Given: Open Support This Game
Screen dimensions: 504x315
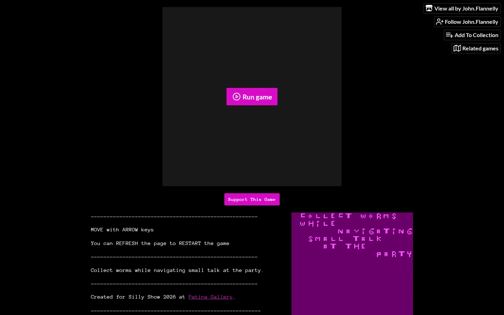Looking at the screenshot, I should click(252, 199).
